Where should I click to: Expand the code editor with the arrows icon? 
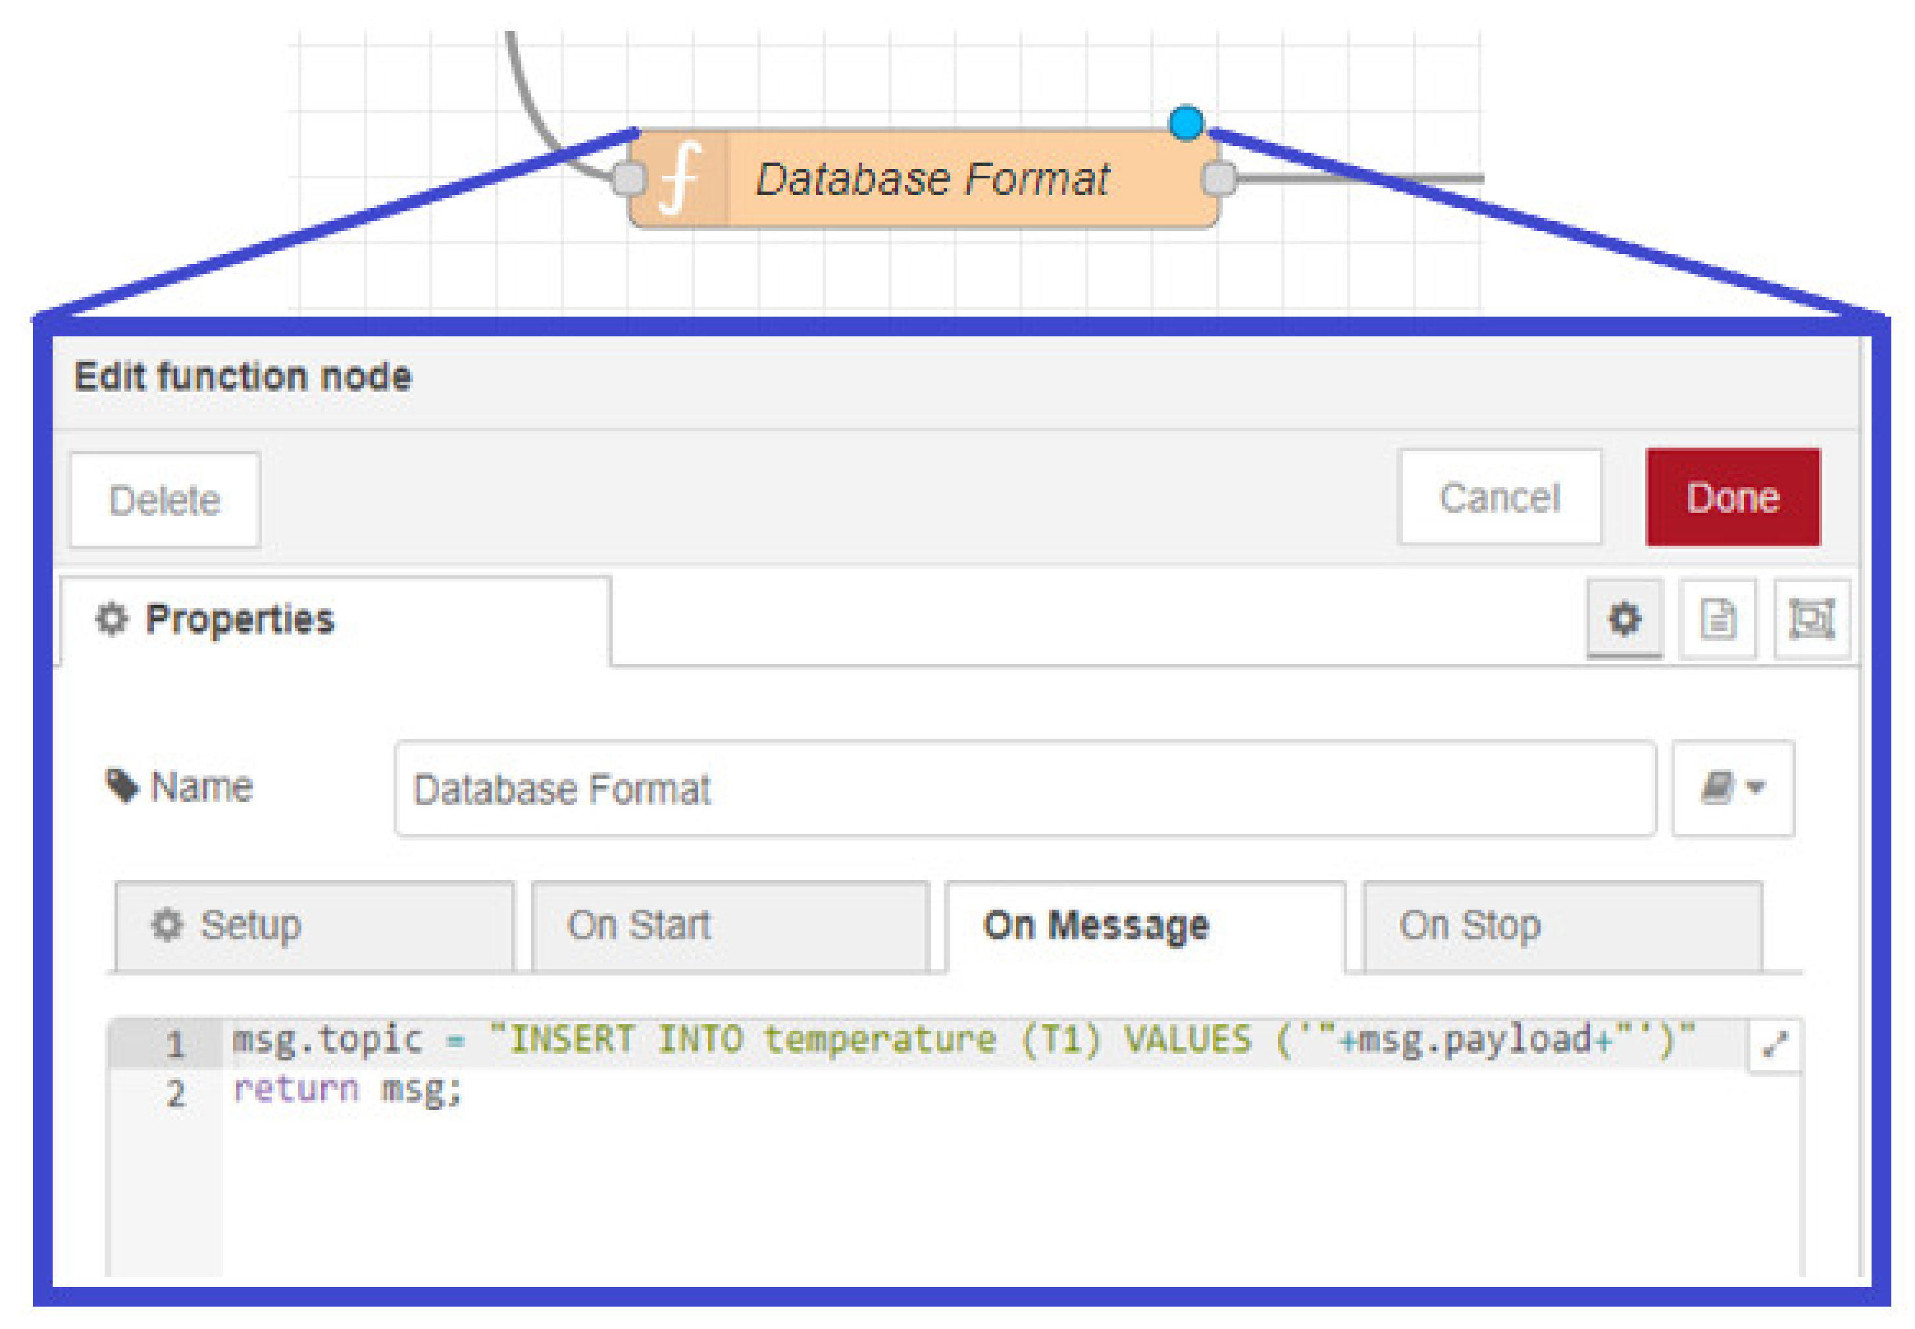click(1774, 1043)
